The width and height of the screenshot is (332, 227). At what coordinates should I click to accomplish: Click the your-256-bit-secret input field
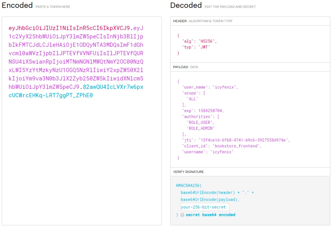205,207
